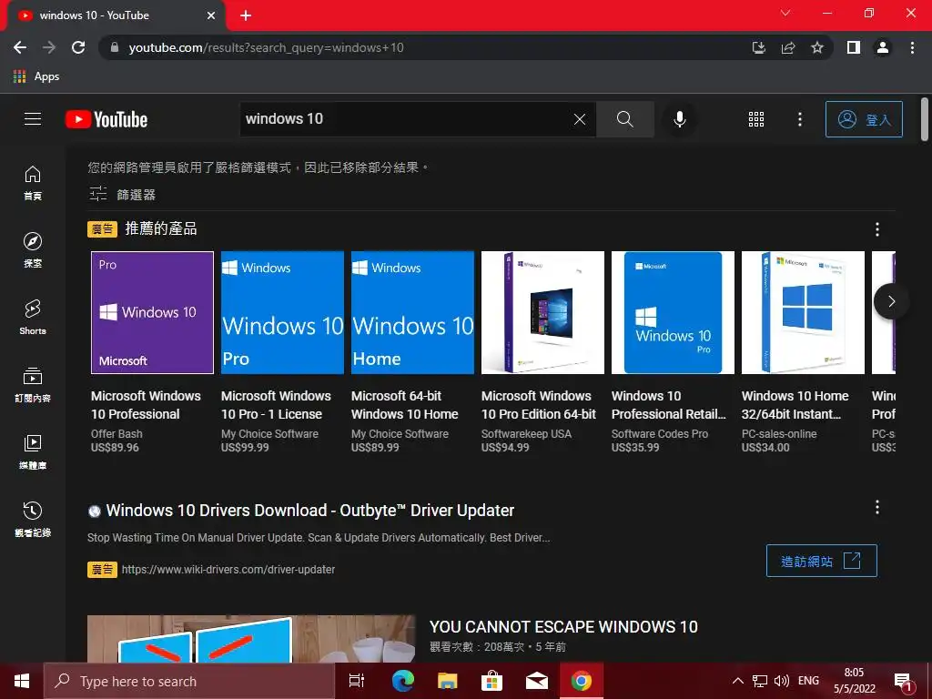
Task: Open the notification center icon
Action: click(903, 683)
